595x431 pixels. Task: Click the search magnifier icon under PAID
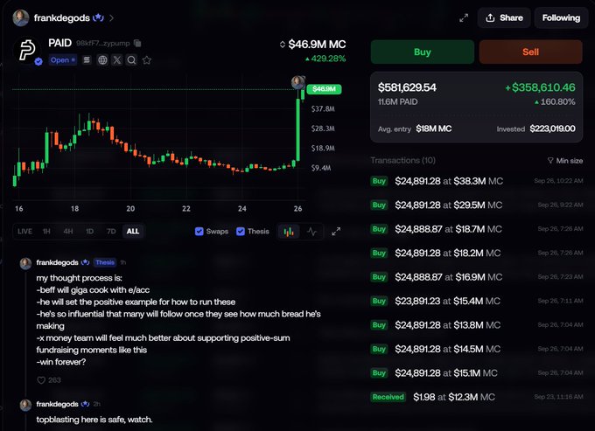tap(131, 60)
